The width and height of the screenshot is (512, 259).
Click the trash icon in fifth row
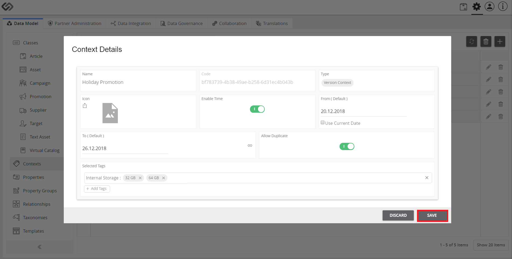point(500,116)
